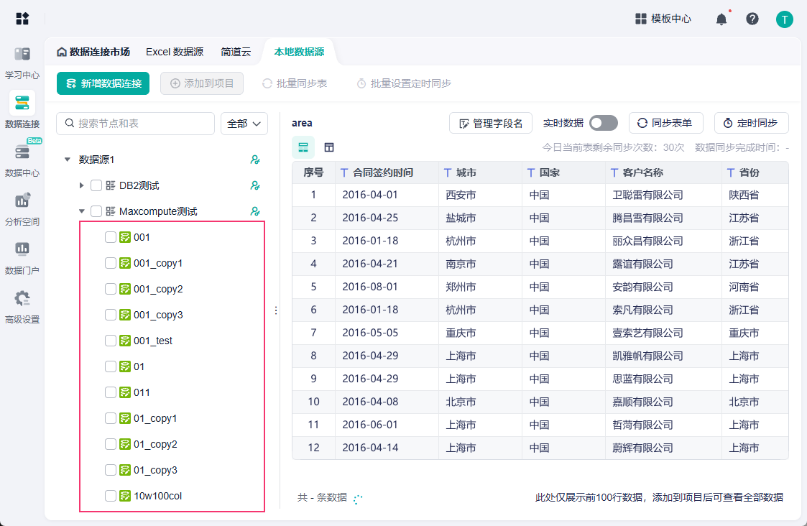
Task: Switch to table structure view icon
Action: tap(329, 147)
